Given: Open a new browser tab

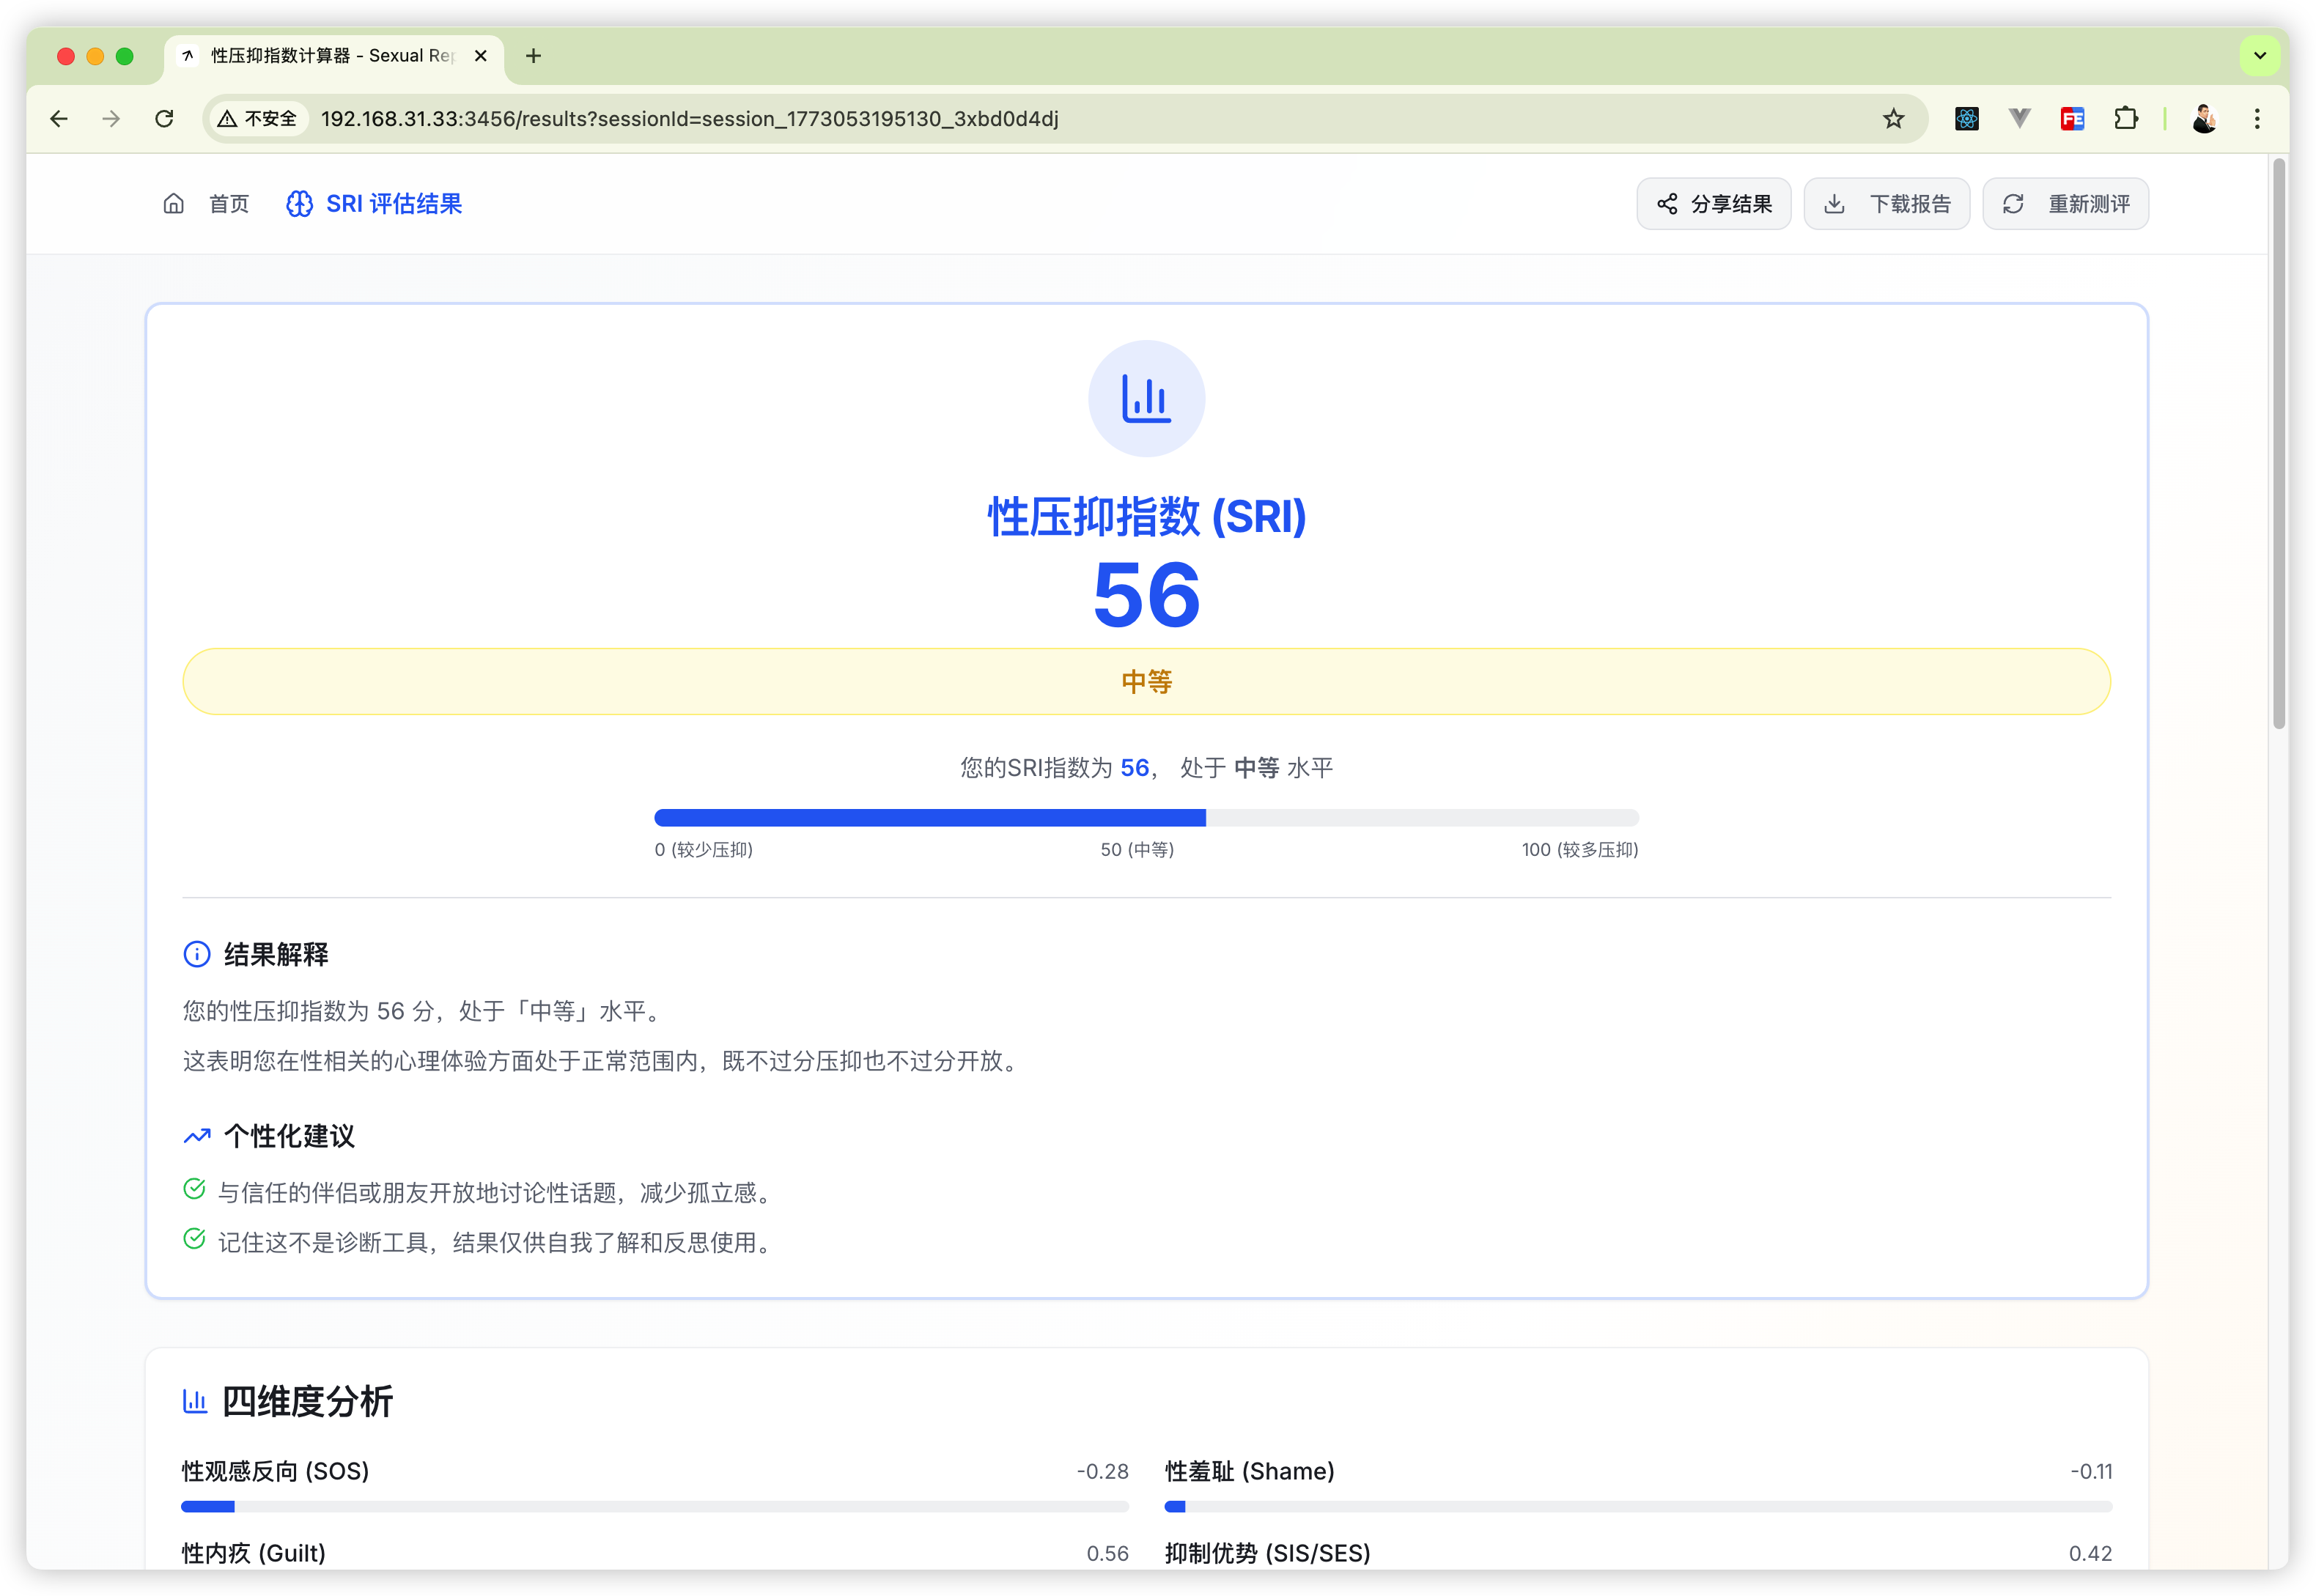Looking at the screenshot, I should coord(533,56).
